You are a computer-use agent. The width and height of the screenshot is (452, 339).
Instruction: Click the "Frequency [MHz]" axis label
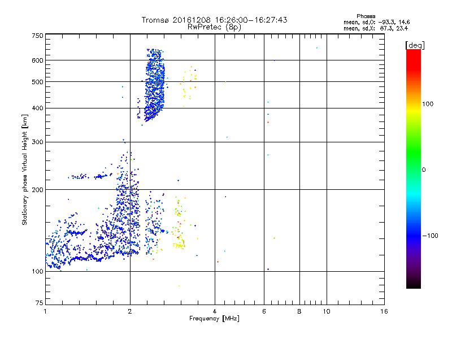[x=214, y=319]
